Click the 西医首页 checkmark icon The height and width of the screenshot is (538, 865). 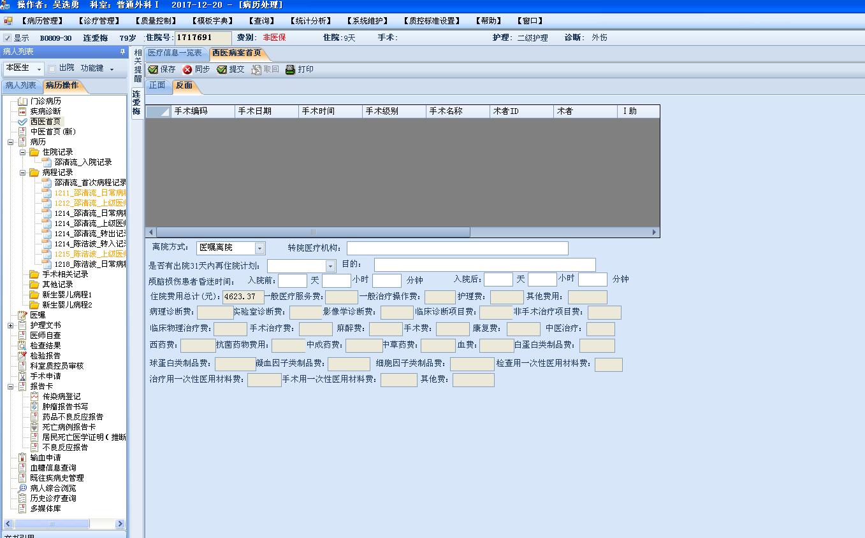[x=23, y=122]
